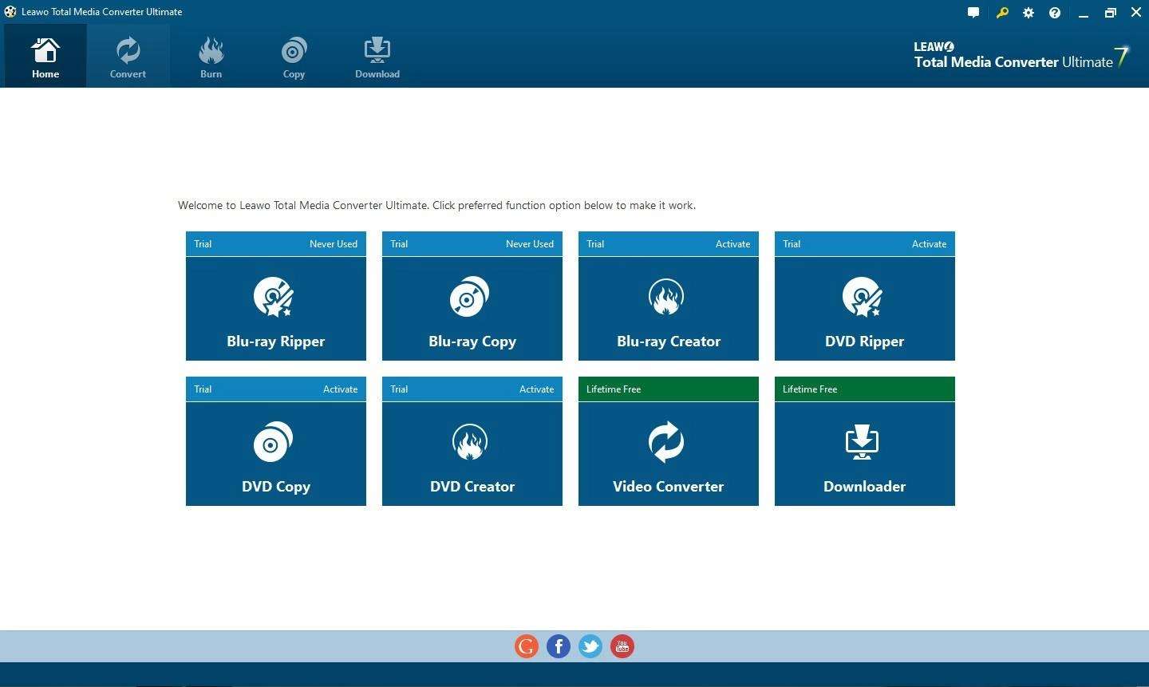Open the Copy tab
This screenshot has width=1149, height=687.
tap(294, 56)
